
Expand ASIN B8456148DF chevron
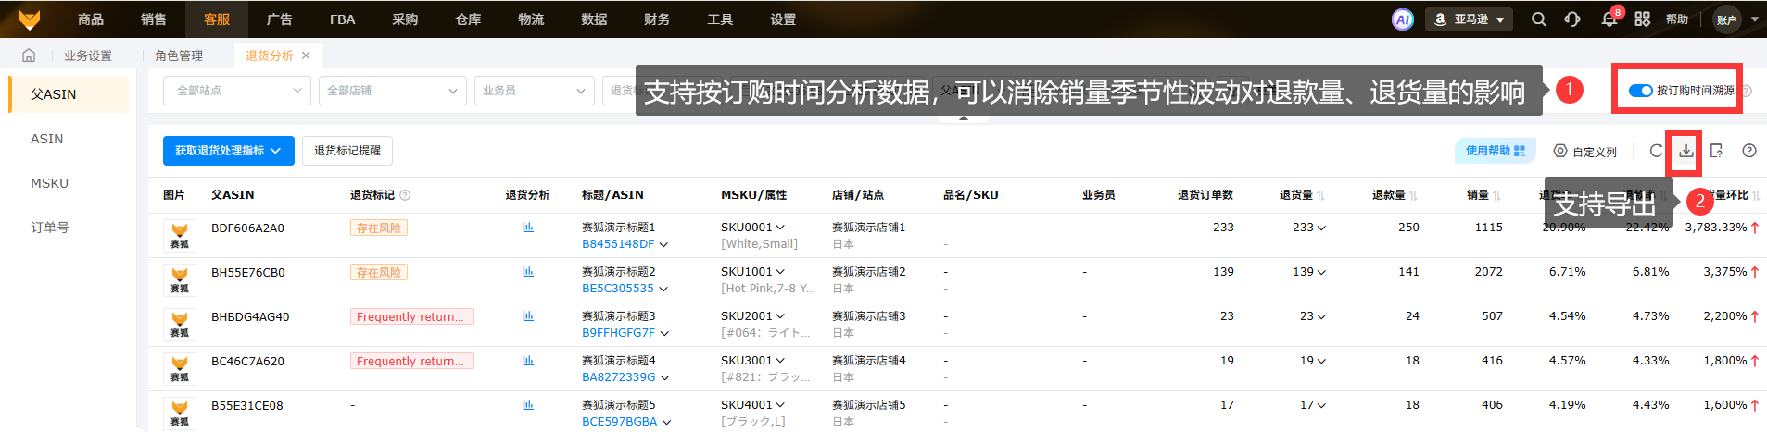663,245
